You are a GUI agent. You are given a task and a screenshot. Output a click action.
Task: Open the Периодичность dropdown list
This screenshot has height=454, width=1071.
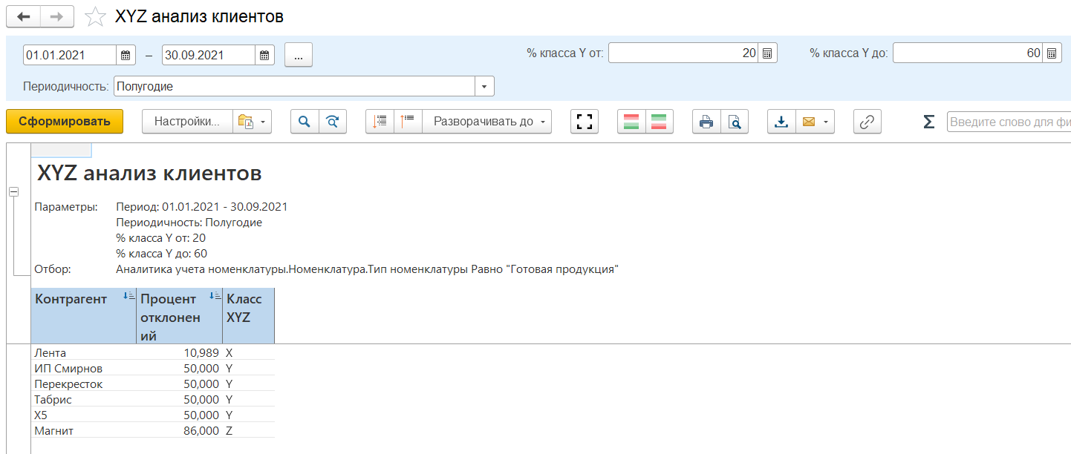[x=484, y=87]
